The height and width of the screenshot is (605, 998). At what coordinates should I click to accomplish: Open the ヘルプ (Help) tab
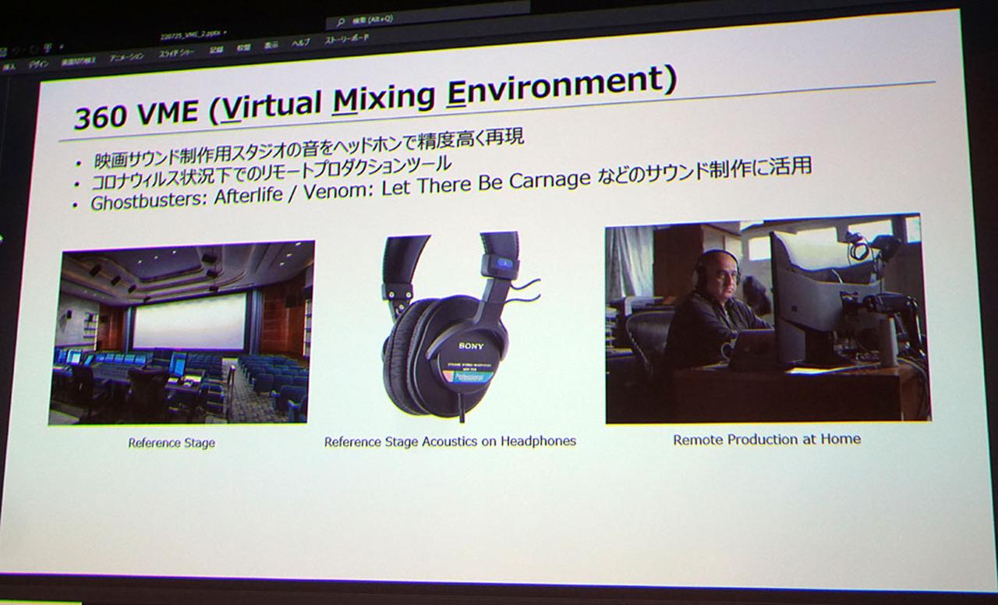[301, 48]
